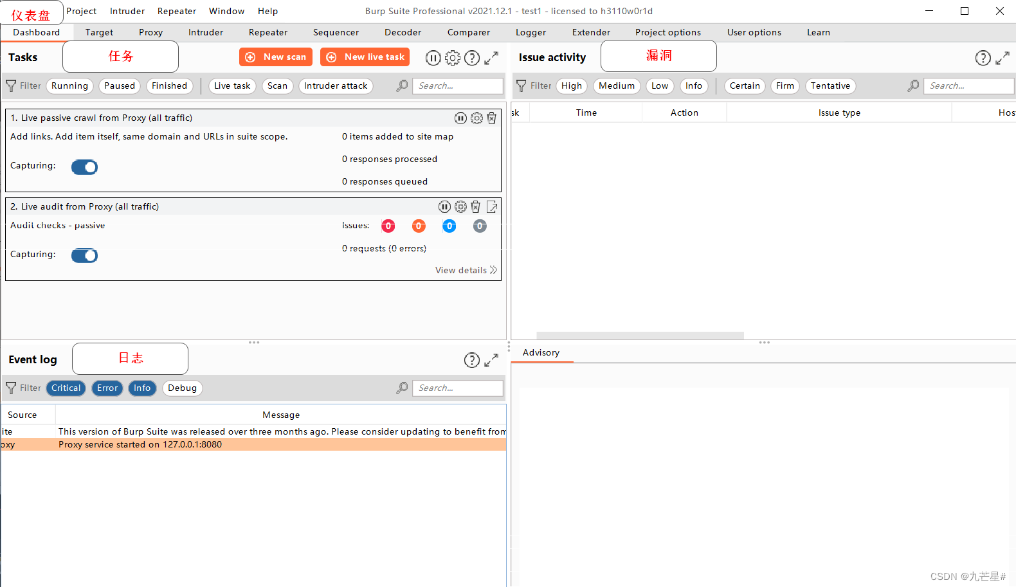Delete the Live passive crawl task
The height and width of the screenshot is (587, 1016).
492,118
